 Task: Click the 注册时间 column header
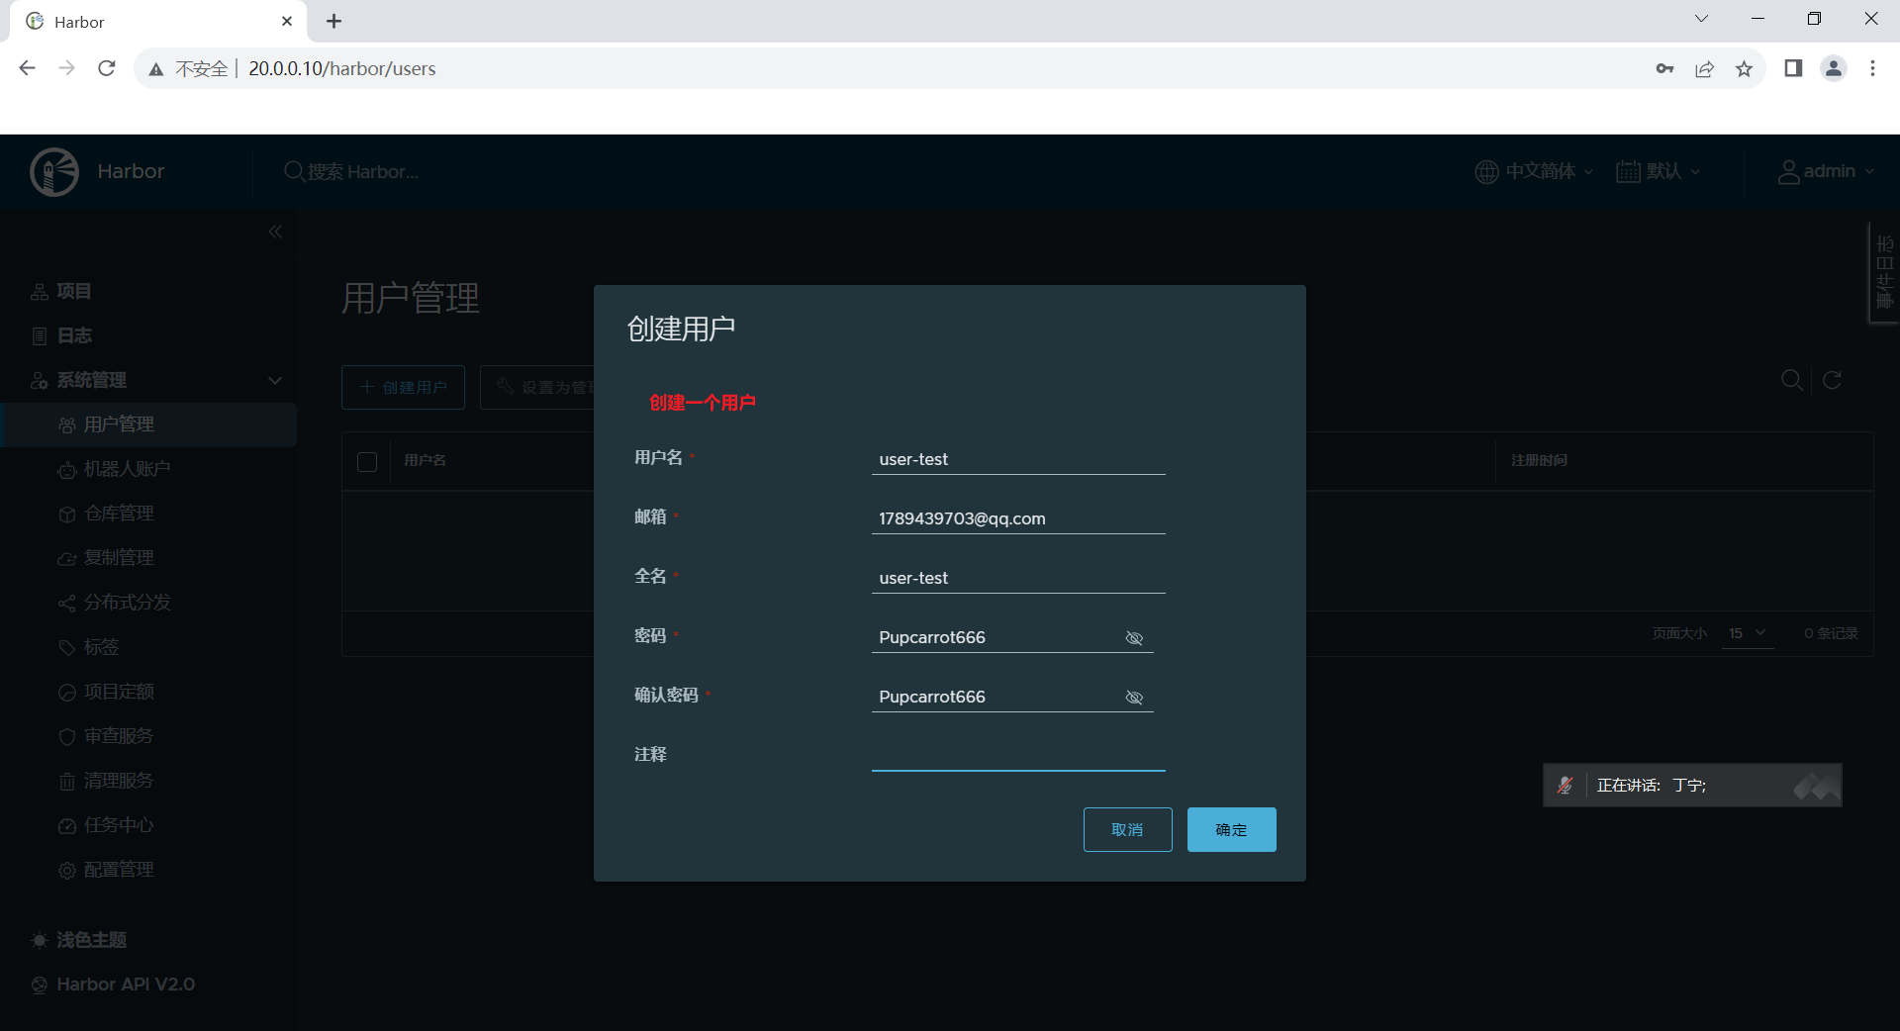tap(1539, 460)
